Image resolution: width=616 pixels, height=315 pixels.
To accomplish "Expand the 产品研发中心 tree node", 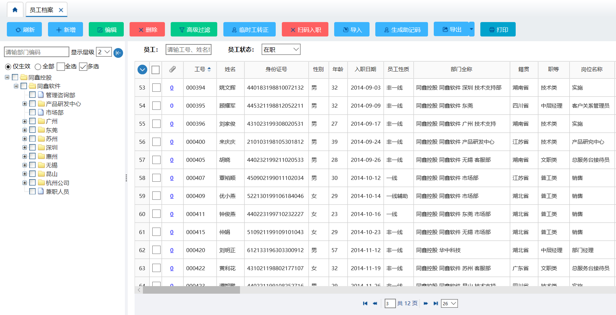I will click(x=25, y=104).
